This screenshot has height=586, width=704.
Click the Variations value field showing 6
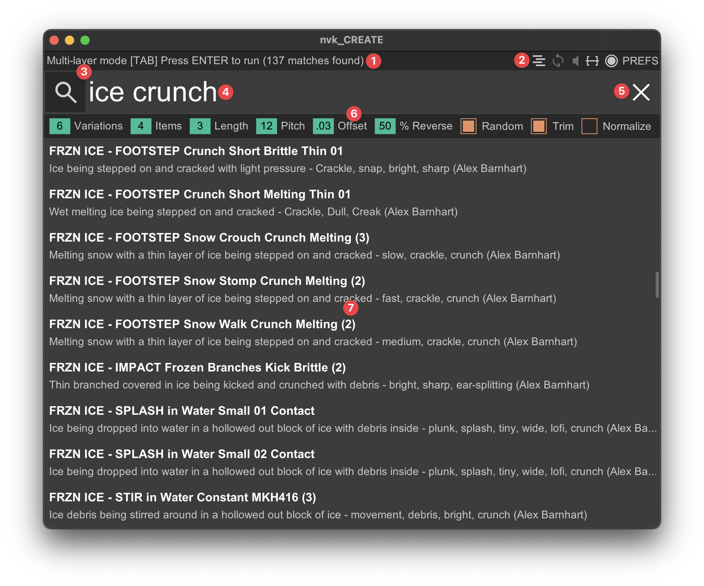click(60, 126)
